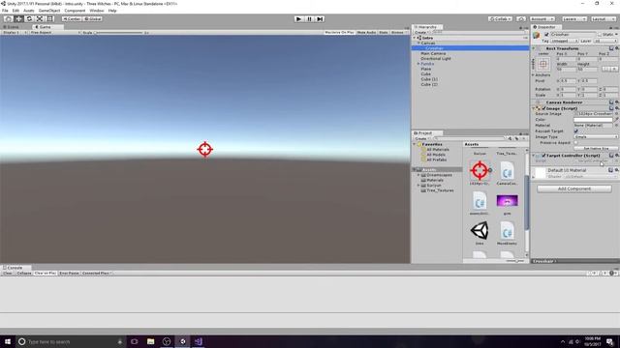Toggle the Stats overlay button

coord(384,32)
